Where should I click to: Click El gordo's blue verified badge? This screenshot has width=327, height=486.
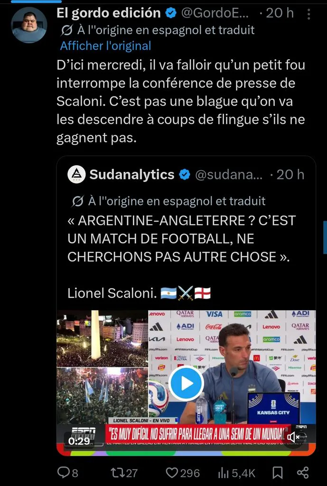[x=171, y=13]
